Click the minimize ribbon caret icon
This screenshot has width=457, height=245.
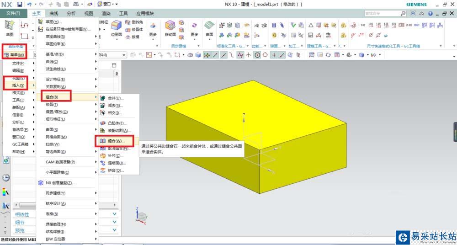pyautogui.click(x=421, y=13)
